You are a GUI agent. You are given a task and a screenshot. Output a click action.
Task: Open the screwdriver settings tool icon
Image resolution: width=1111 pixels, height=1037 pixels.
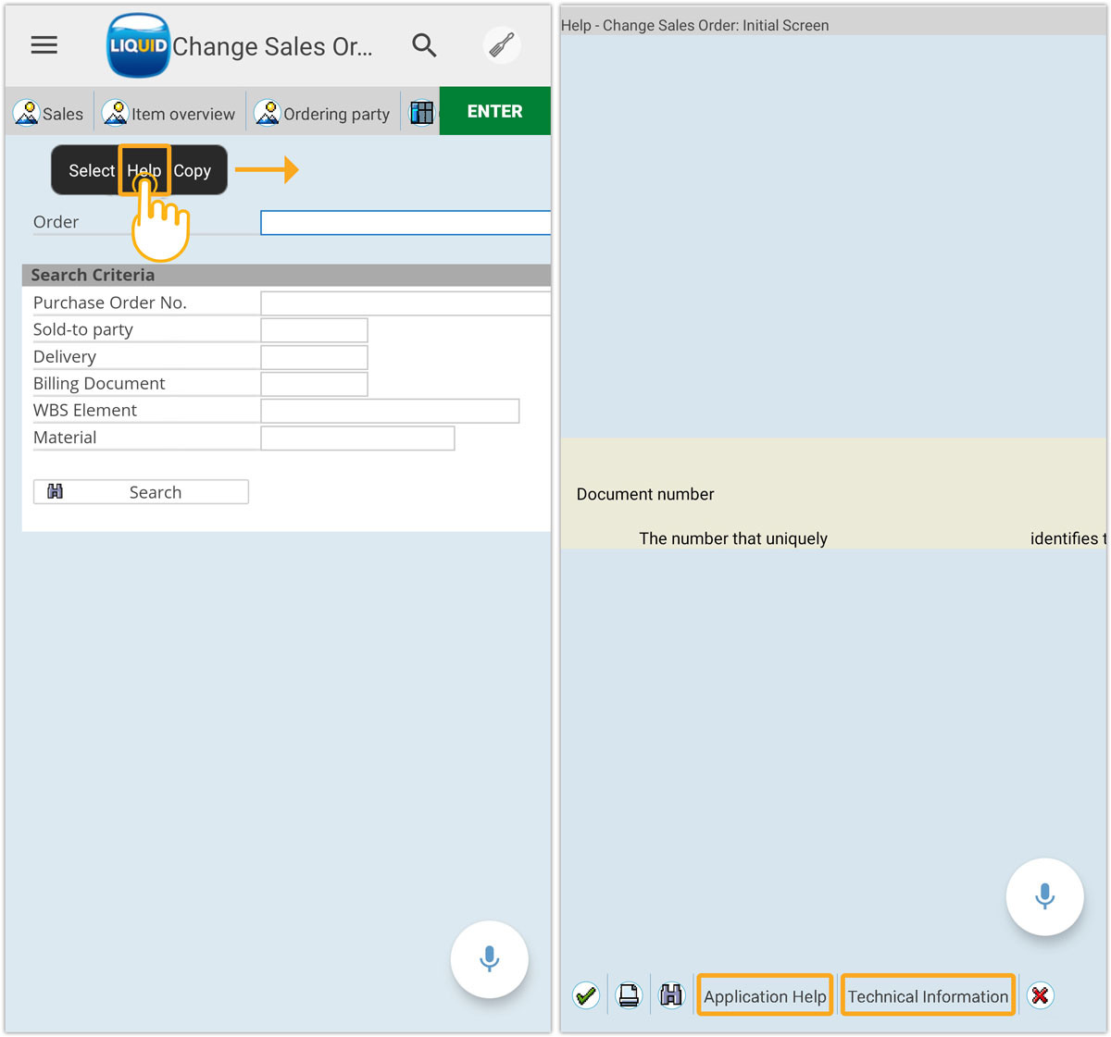pyautogui.click(x=502, y=45)
